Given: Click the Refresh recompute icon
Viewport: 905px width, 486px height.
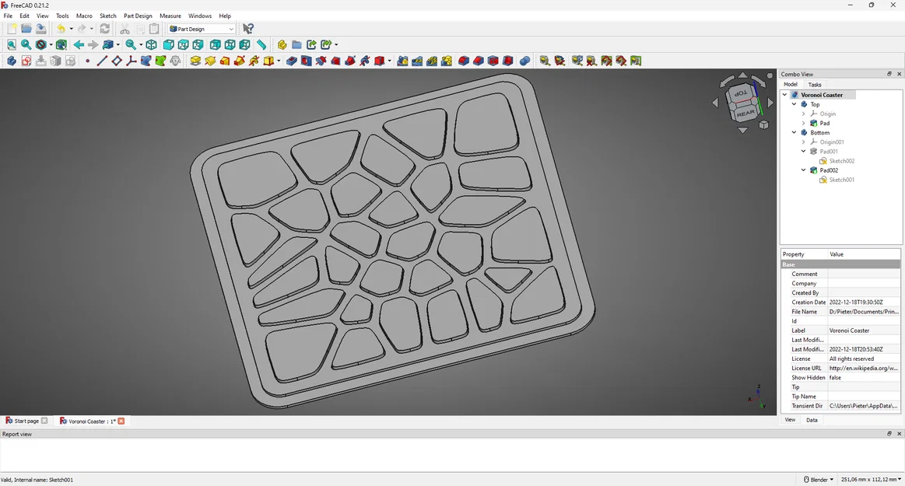Looking at the screenshot, I should click(104, 29).
